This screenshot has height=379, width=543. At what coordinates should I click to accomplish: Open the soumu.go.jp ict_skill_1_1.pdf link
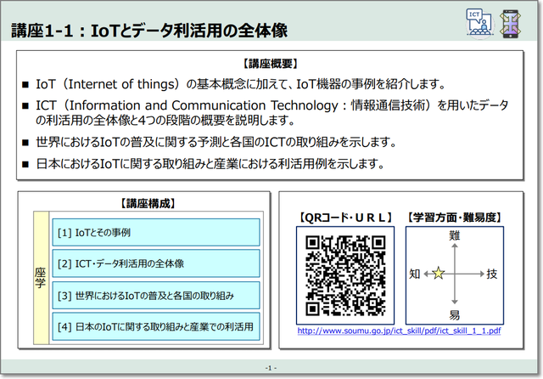pos(399,331)
